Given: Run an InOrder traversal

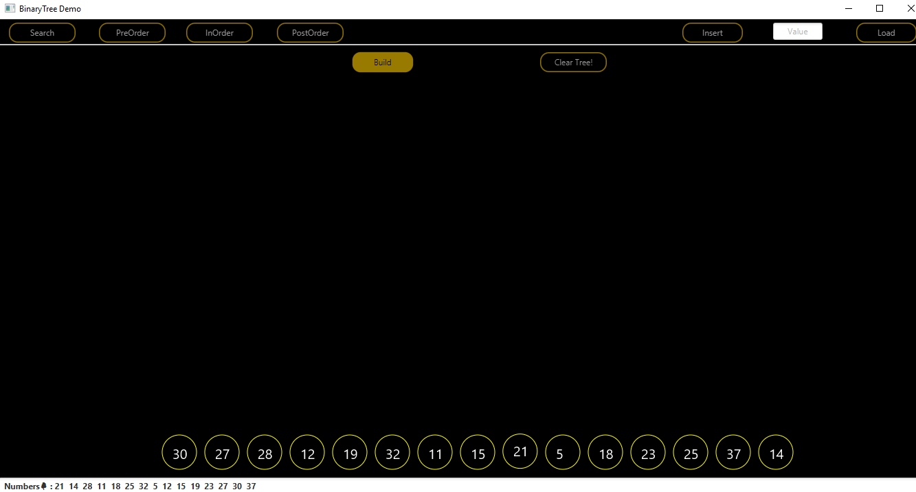Looking at the screenshot, I should click(x=219, y=32).
